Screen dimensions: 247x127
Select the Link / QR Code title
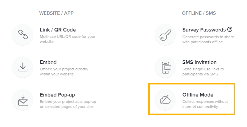pyautogui.click(x=58, y=30)
